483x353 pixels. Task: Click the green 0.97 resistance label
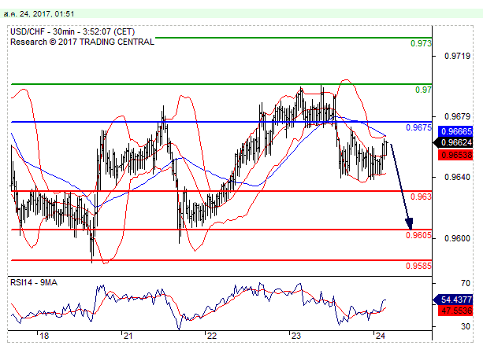click(423, 90)
